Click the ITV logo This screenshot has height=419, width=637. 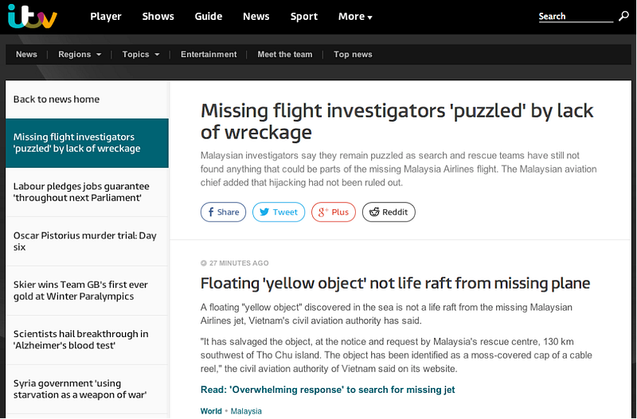coord(32,17)
